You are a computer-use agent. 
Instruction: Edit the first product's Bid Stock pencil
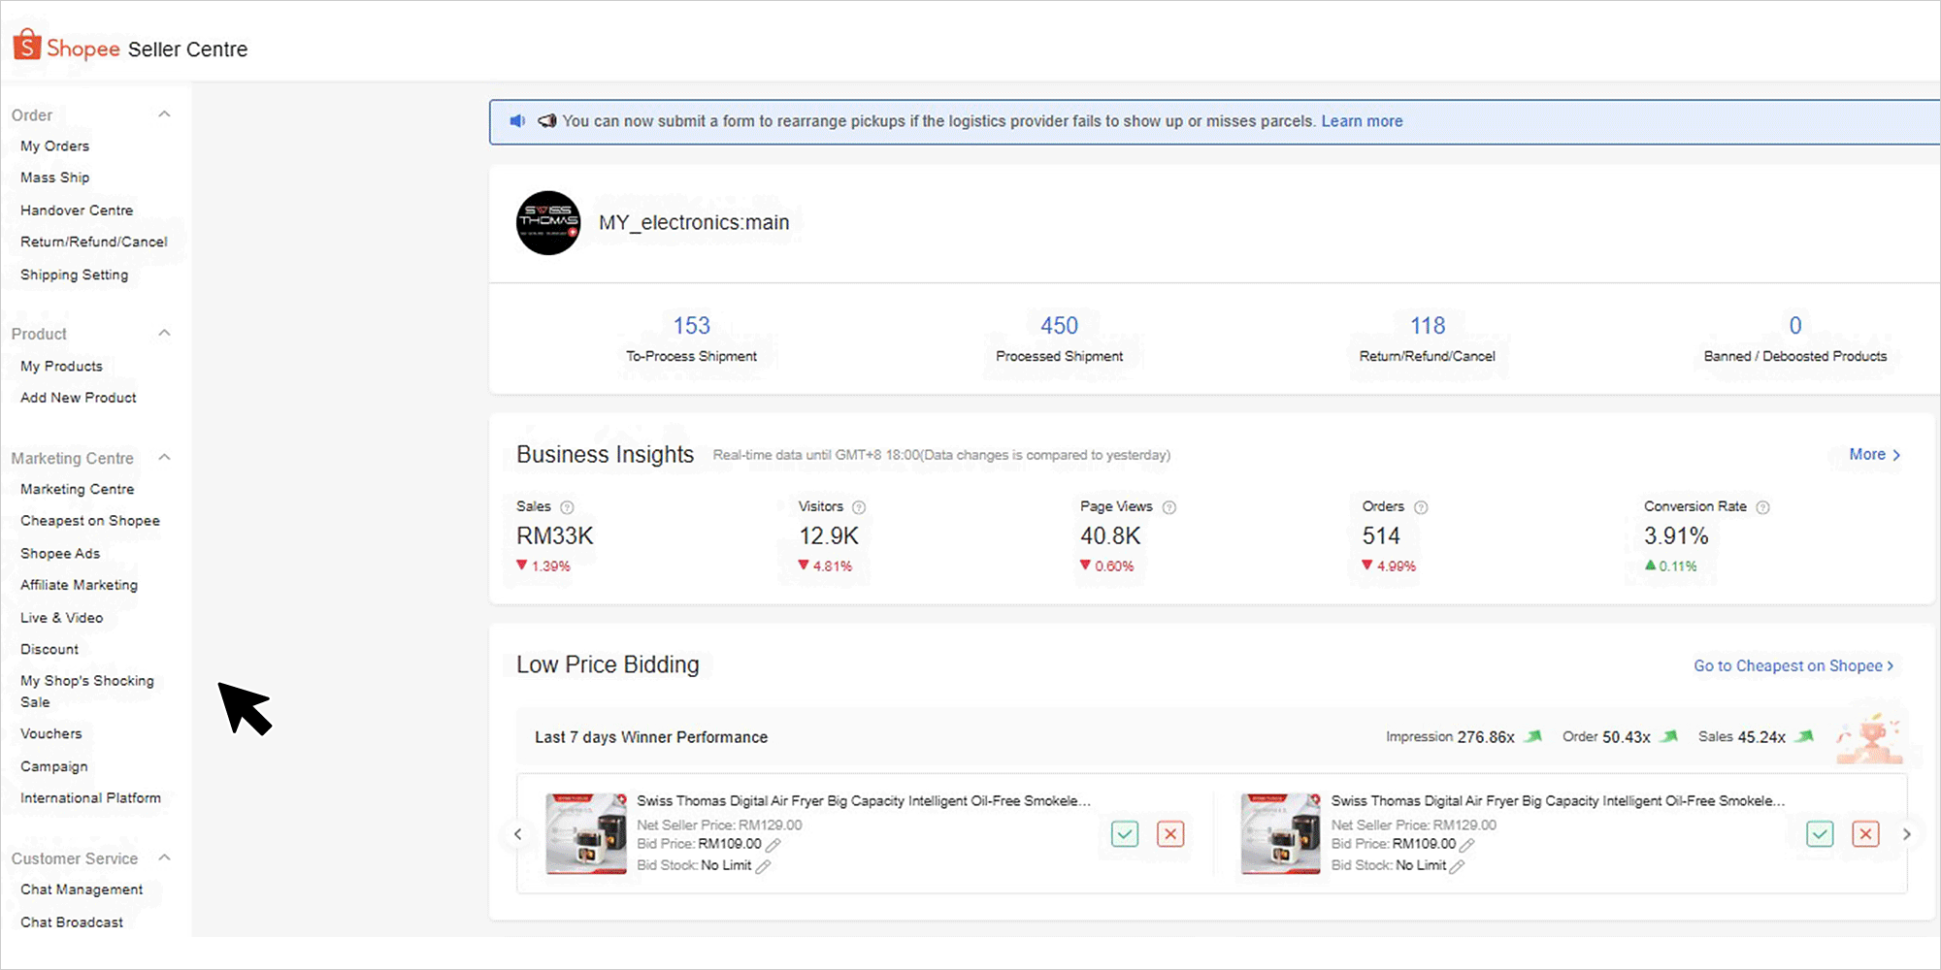tap(764, 866)
